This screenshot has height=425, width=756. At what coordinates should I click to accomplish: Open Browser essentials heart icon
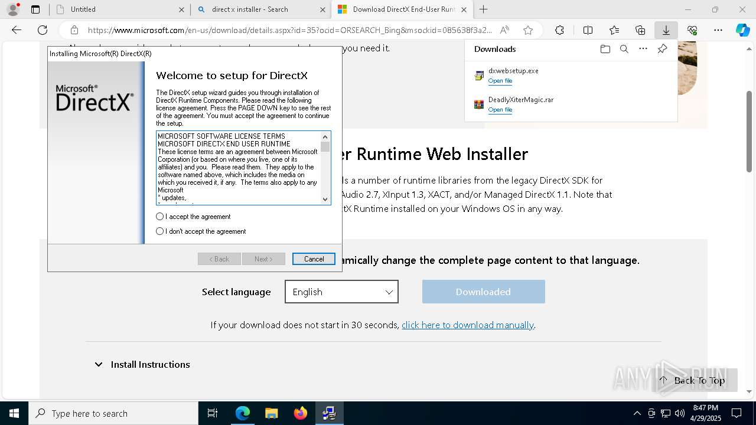(692, 30)
